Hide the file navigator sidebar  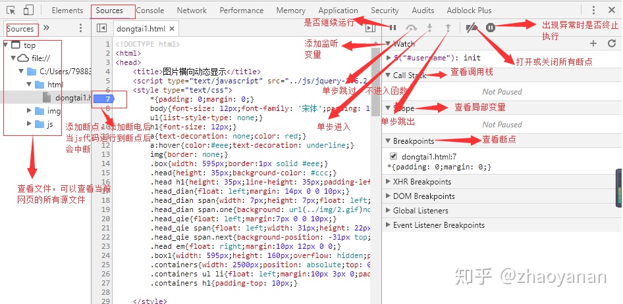coord(101,28)
